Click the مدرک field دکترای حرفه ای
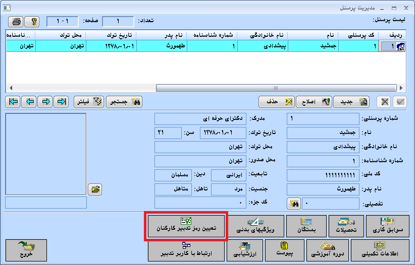415x265 pixels. [200, 118]
